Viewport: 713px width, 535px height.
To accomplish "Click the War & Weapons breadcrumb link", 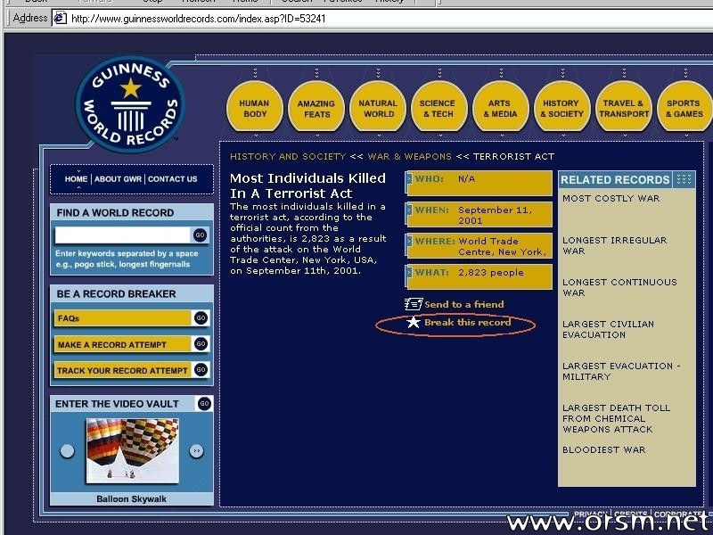I will pos(410,157).
